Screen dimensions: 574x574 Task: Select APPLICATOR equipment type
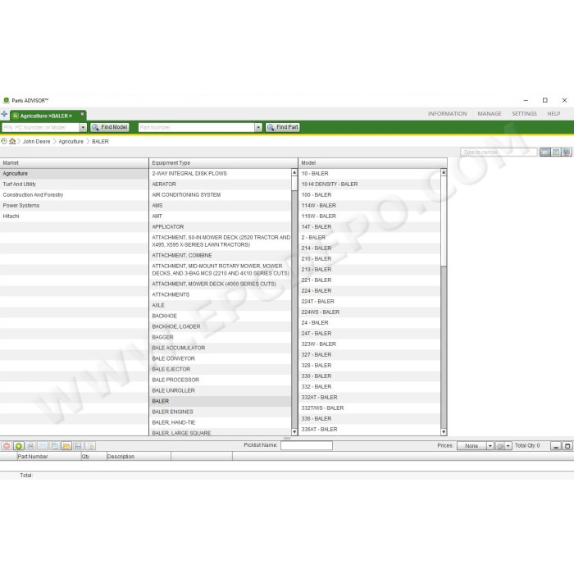tap(221, 226)
